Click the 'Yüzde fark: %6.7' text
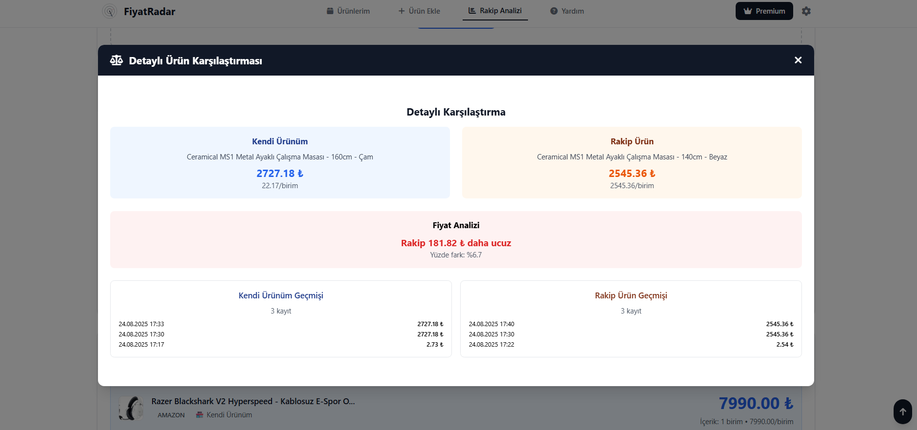This screenshot has width=917, height=430. 456,255
